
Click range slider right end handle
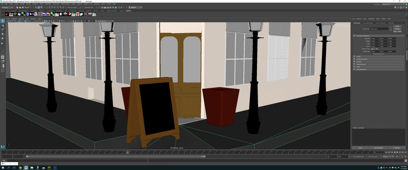point(204,157)
